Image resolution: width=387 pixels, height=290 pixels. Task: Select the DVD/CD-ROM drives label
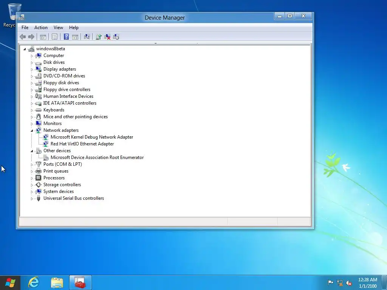(x=64, y=76)
